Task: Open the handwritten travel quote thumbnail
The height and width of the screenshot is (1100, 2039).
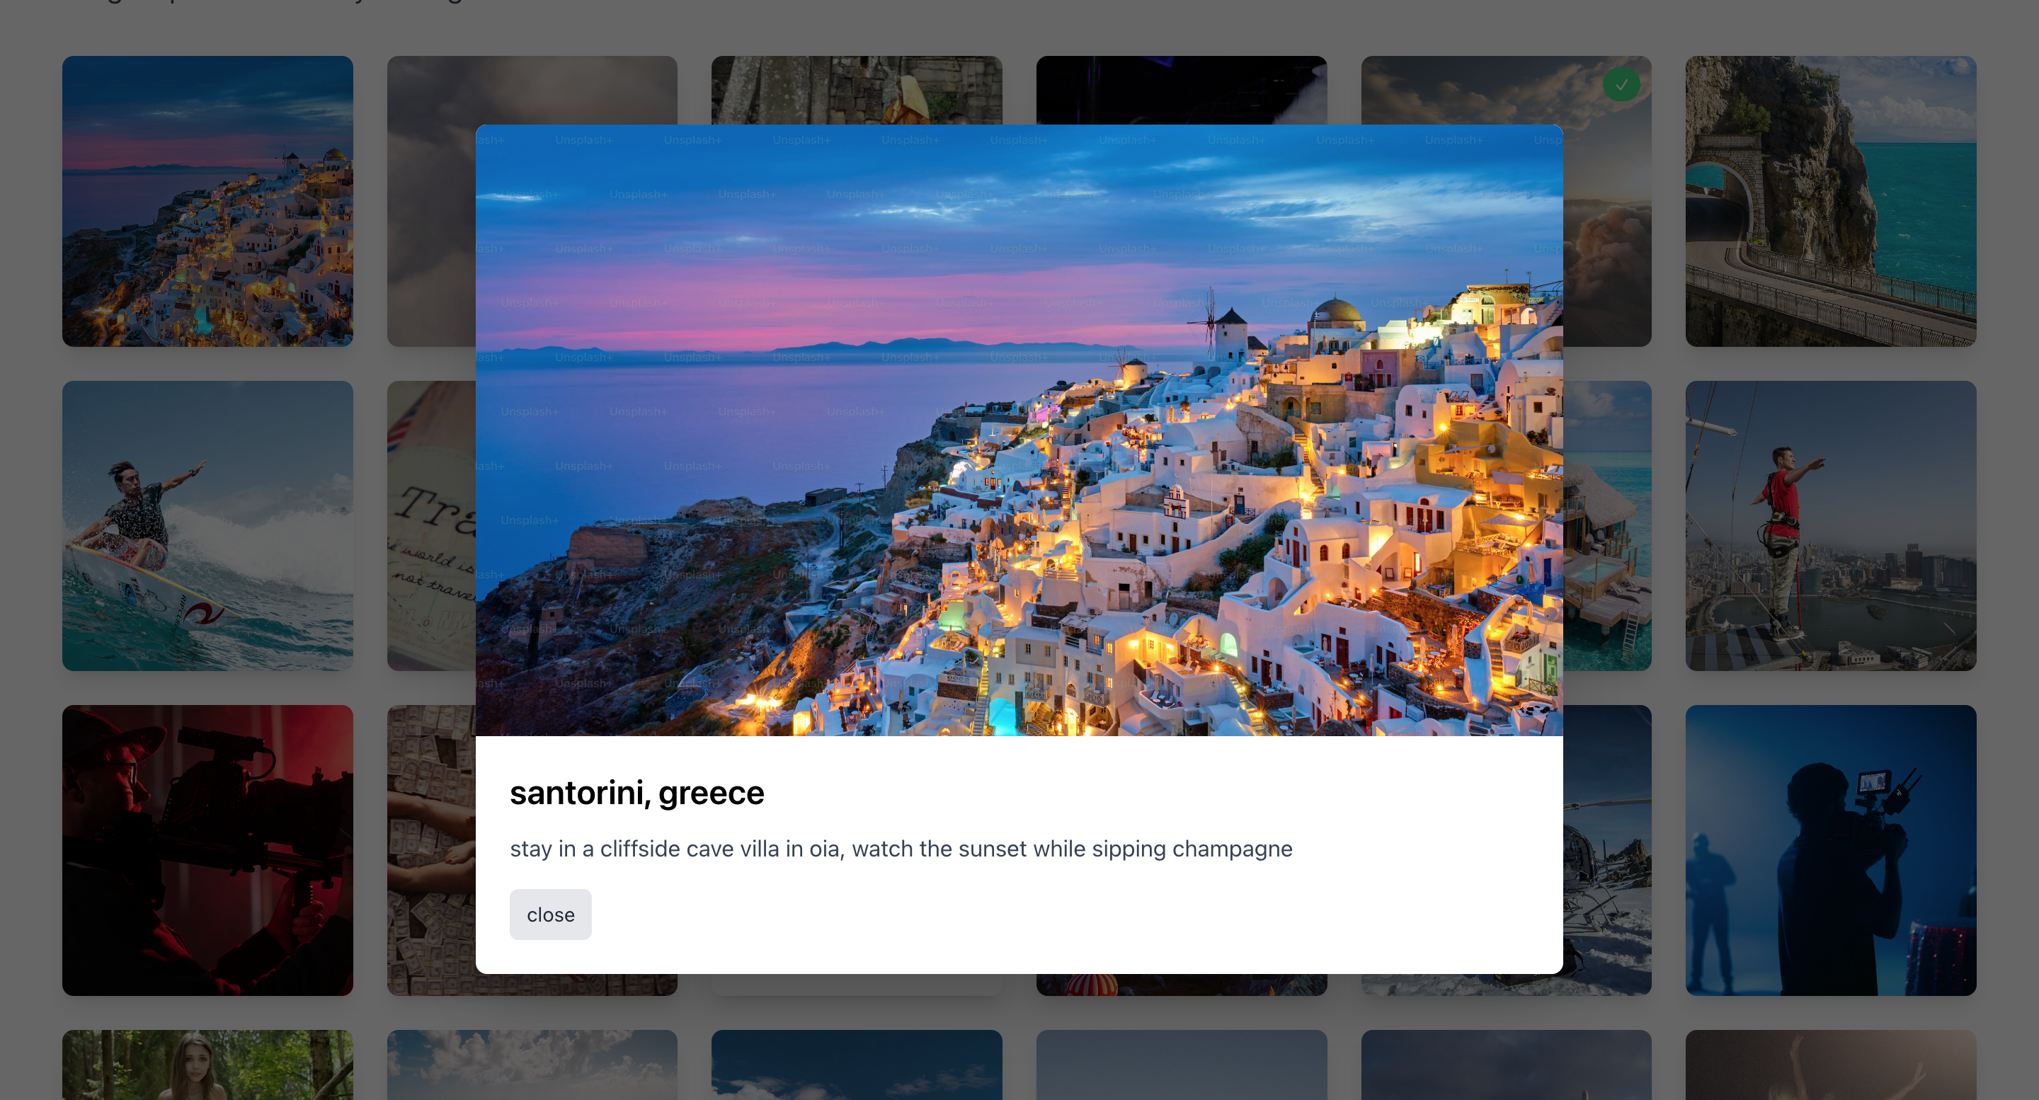Action: [430, 526]
